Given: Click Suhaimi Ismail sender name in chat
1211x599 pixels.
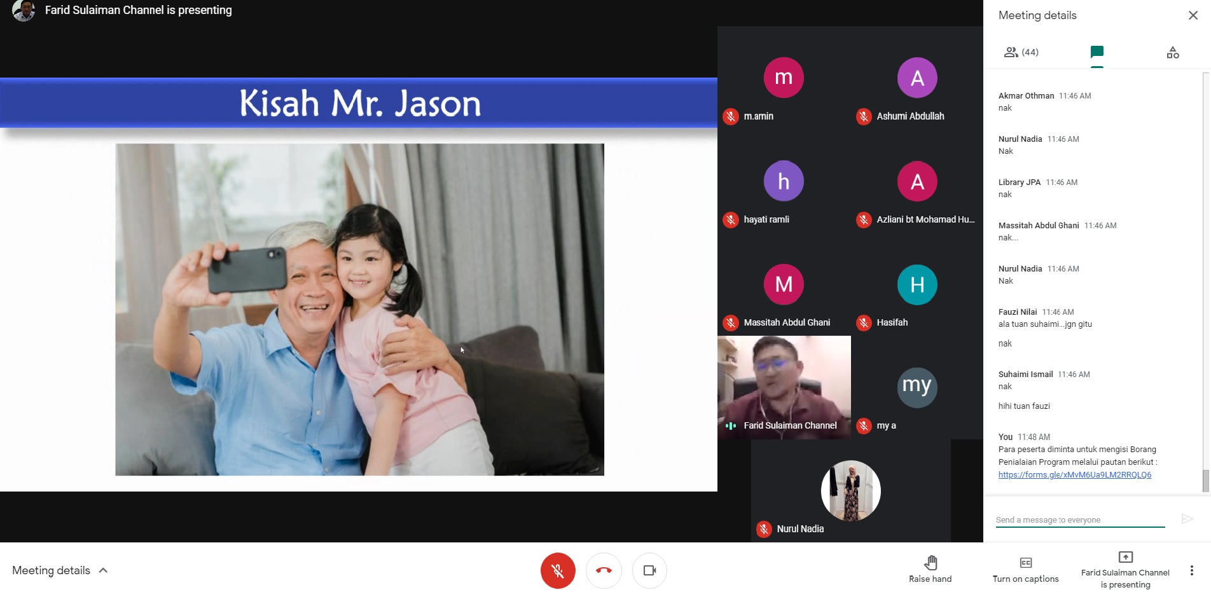Looking at the screenshot, I should (x=1025, y=375).
